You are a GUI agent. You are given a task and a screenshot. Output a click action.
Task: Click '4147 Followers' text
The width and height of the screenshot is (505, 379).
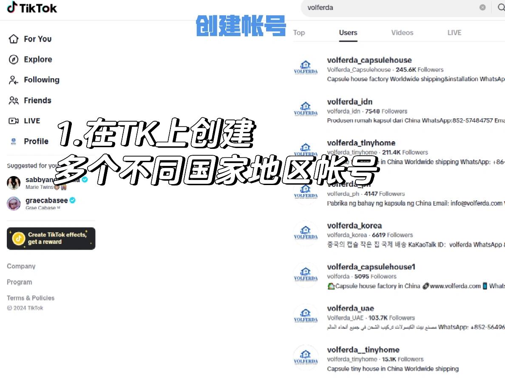384,194
